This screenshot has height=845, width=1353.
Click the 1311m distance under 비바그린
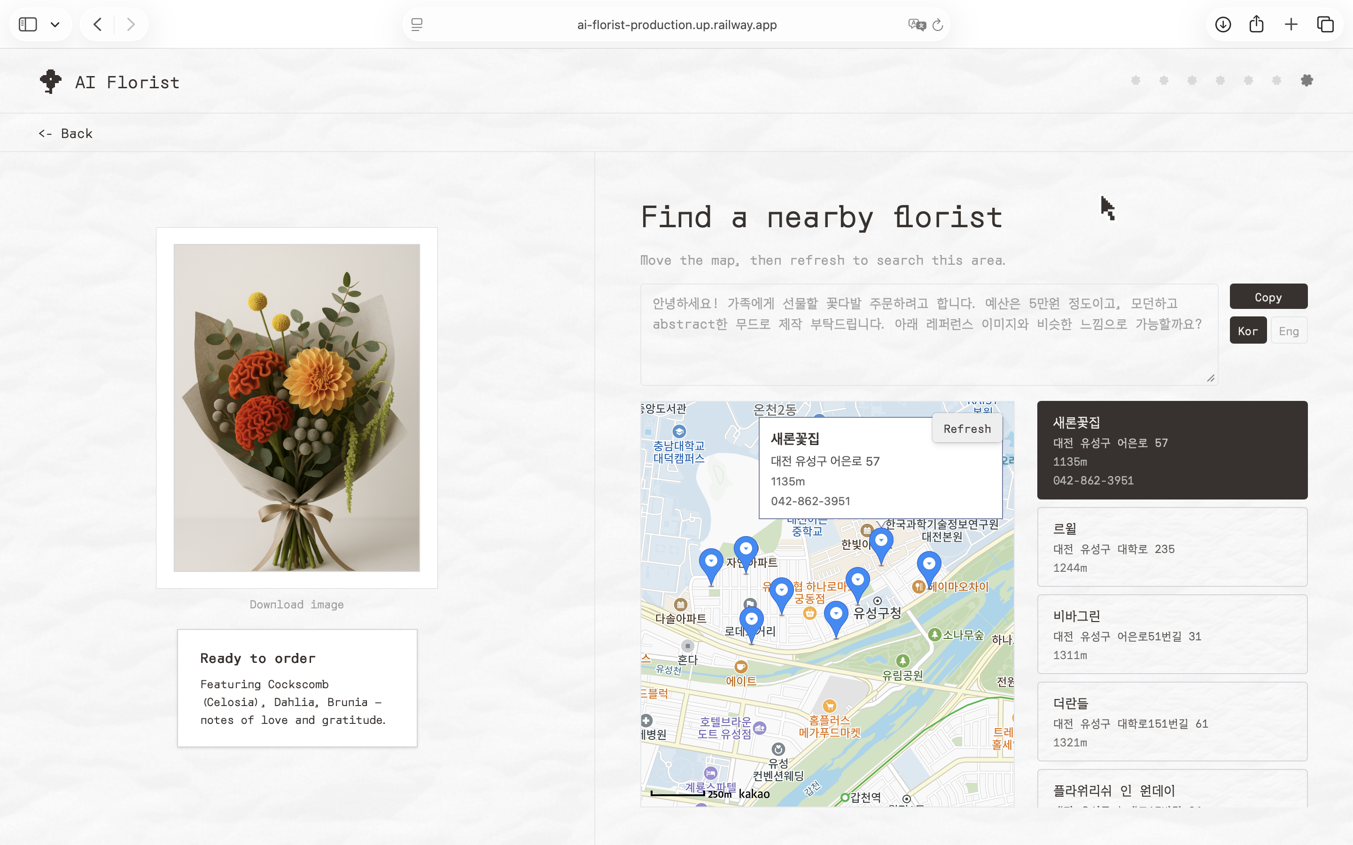(x=1070, y=655)
